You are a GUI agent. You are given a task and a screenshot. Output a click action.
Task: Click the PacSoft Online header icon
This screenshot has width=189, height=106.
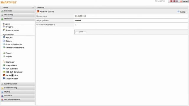pyautogui.click(x=38, y=11)
